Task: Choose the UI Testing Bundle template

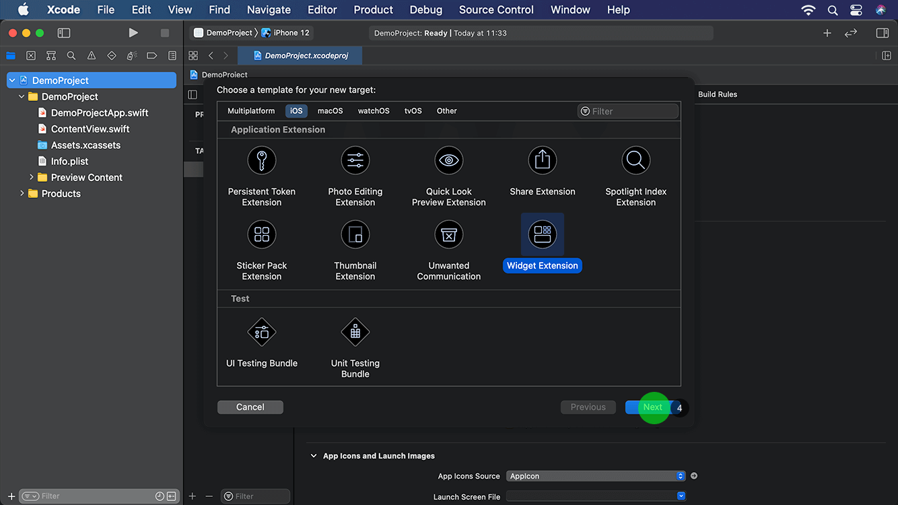Action: 262,343
